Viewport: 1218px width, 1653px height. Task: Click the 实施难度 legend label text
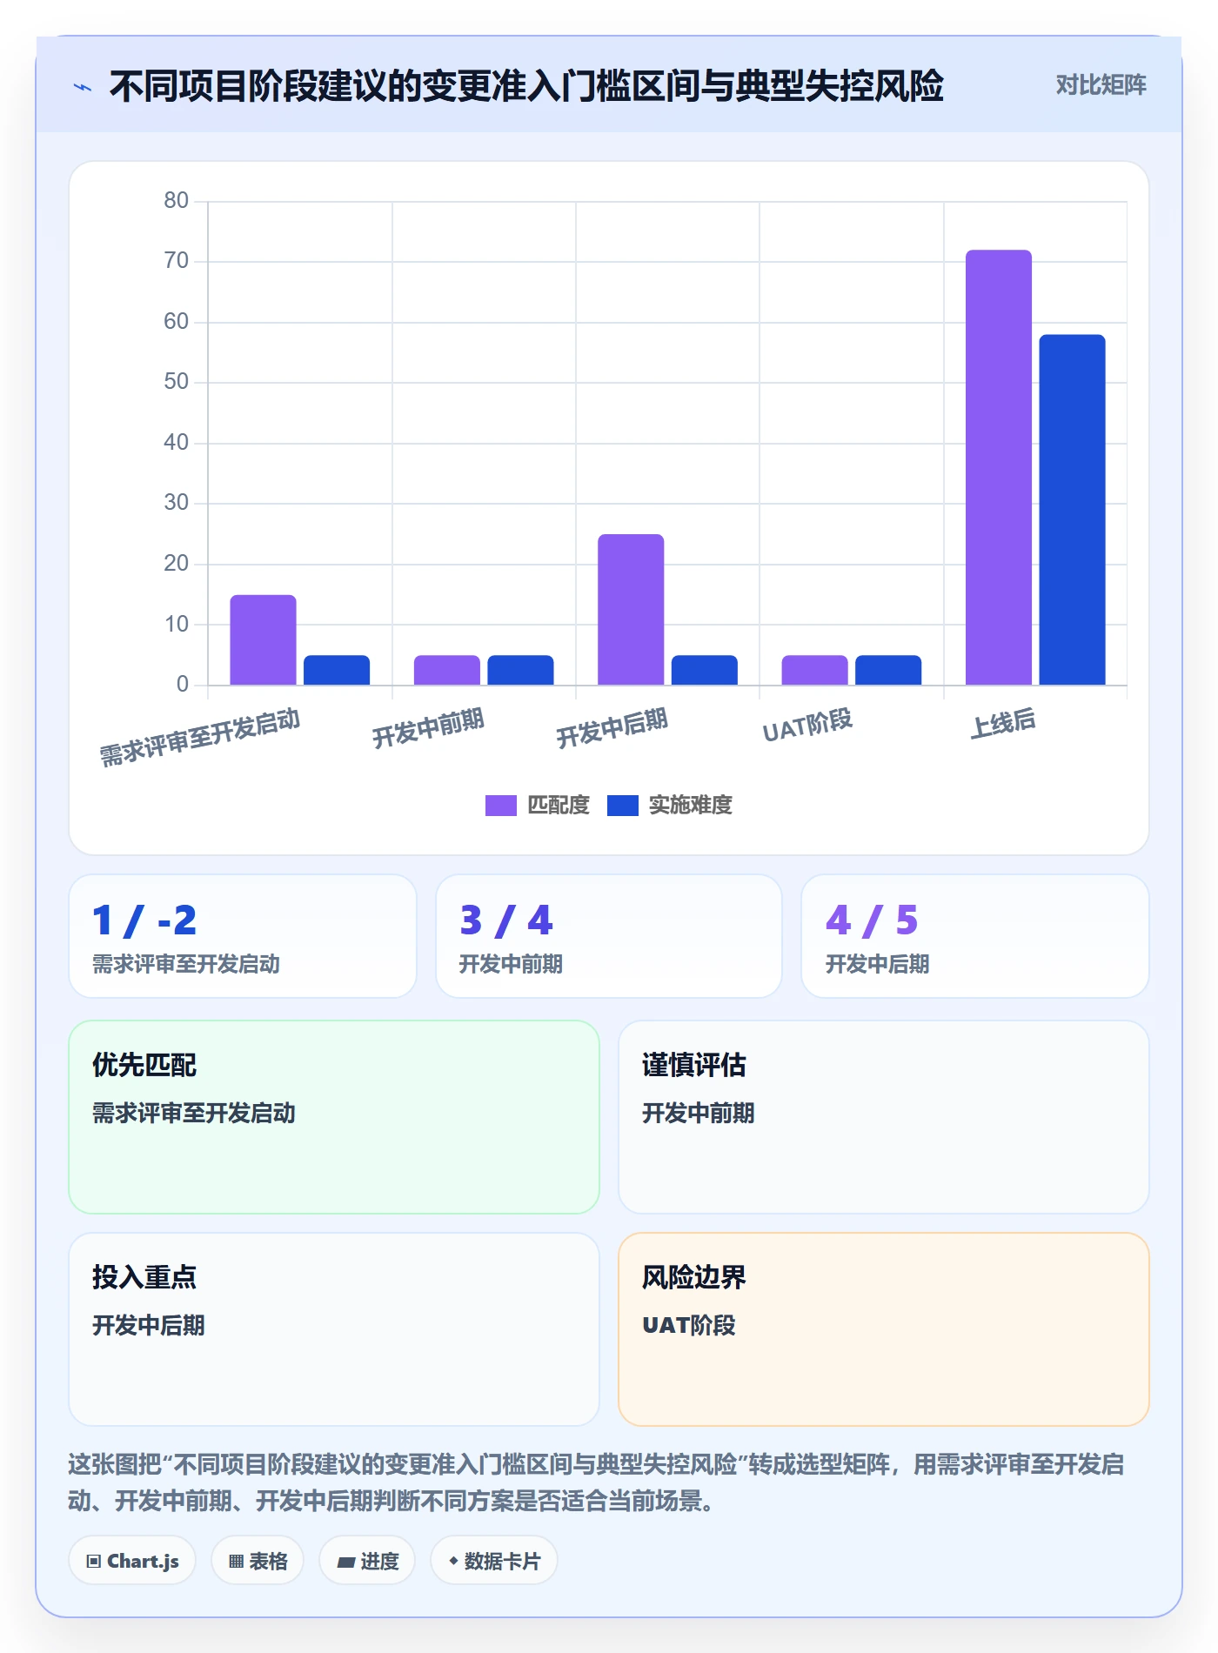691,806
